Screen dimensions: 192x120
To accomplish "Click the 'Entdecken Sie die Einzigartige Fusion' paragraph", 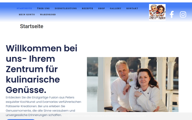I will [x=44, y=106].
